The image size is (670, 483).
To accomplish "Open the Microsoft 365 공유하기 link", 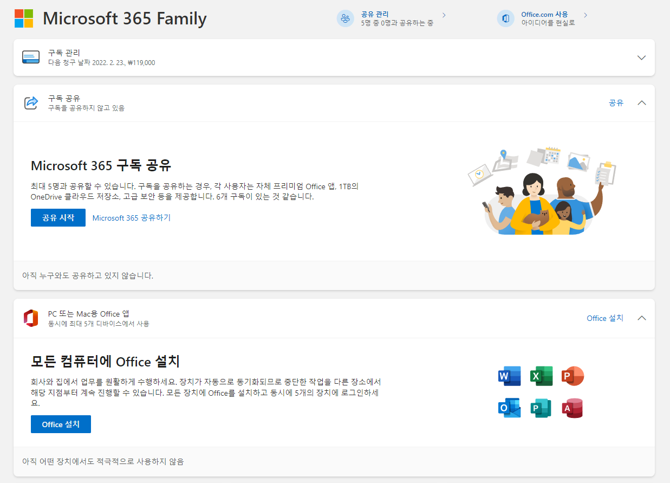I will 132,218.
